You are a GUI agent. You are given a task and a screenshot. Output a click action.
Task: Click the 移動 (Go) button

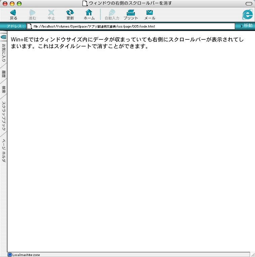[x=246, y=26]
